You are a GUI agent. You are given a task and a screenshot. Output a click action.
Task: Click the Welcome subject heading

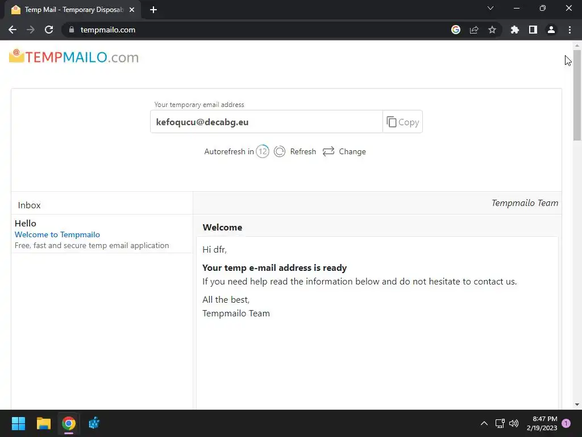pyautogui.click(x=222, y=228)
